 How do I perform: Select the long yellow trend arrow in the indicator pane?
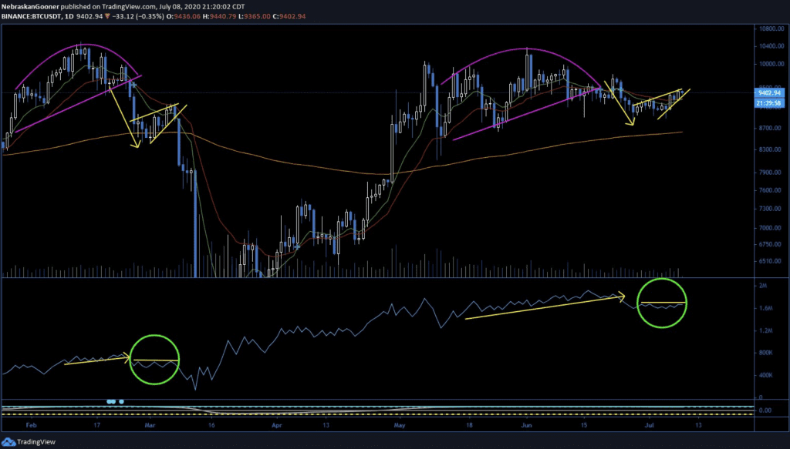pyautogui.click(x=544, y=306)
